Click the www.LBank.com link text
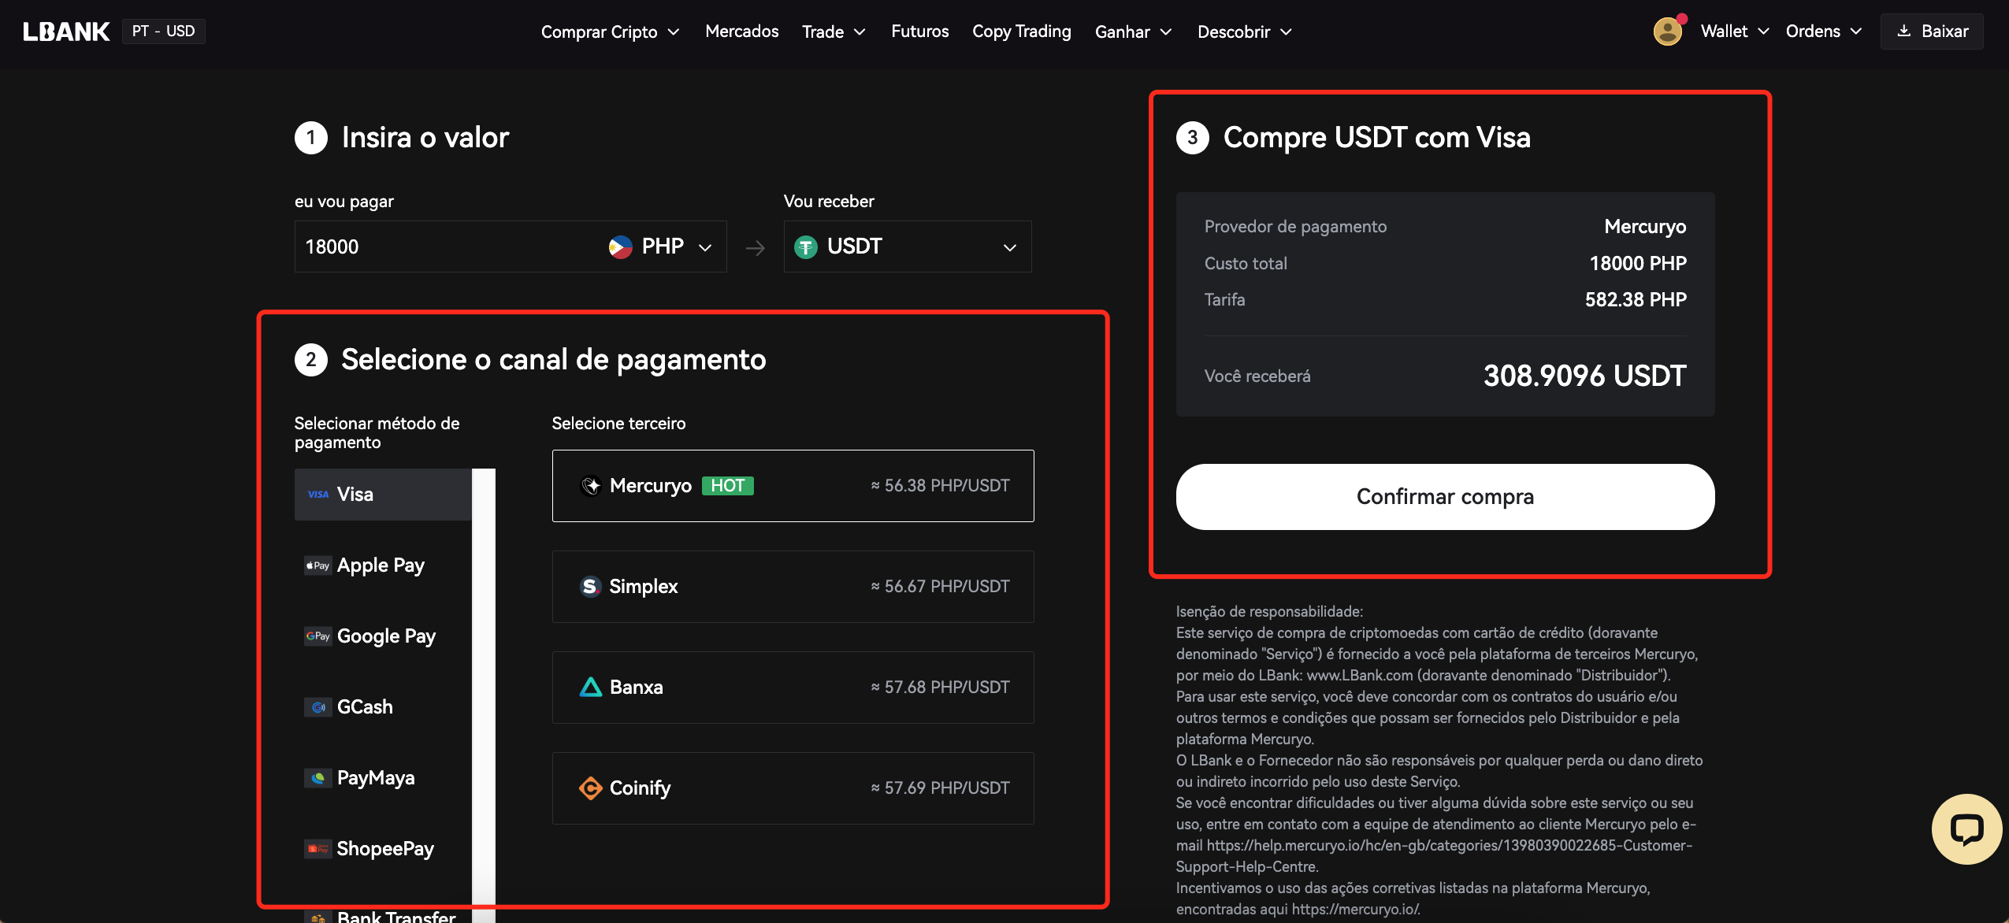The height and width of the screenshot is (923, 2009). pyautogui.click(x=1360, y=676)
